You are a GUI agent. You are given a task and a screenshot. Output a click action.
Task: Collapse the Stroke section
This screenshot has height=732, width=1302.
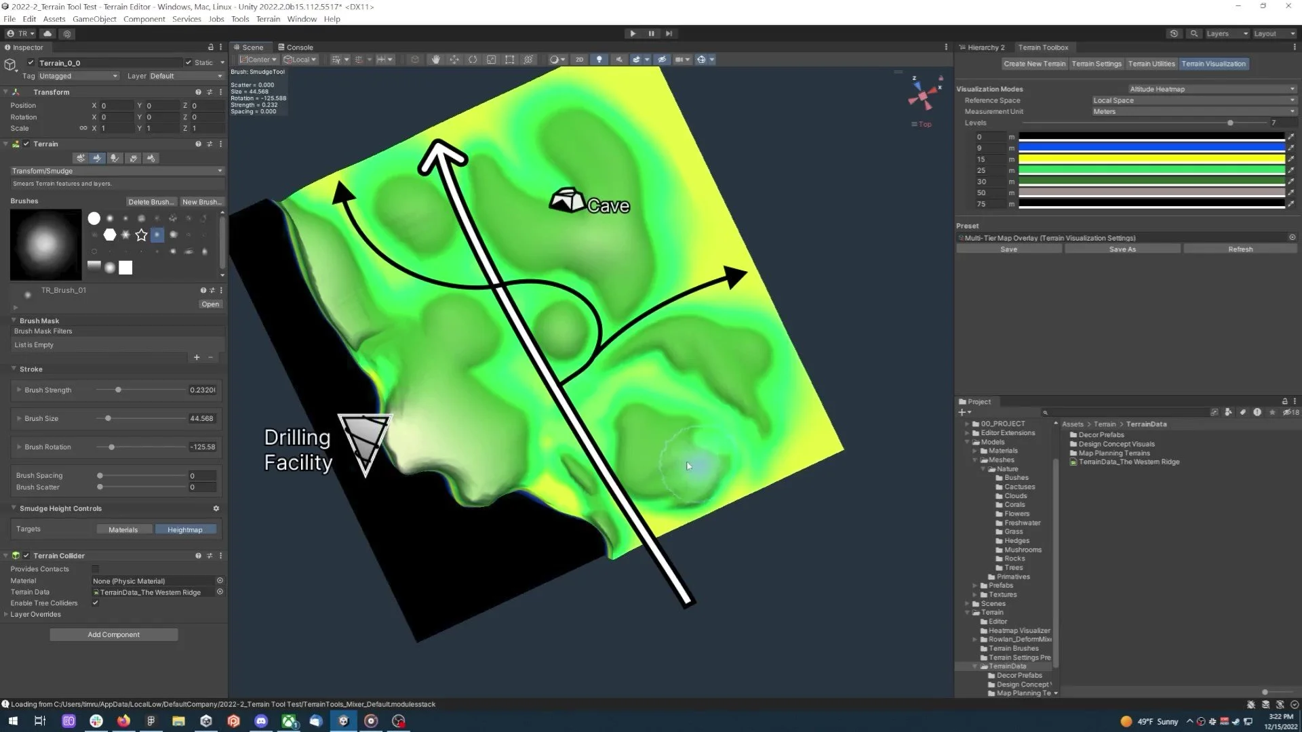click(x=14, y=369)
